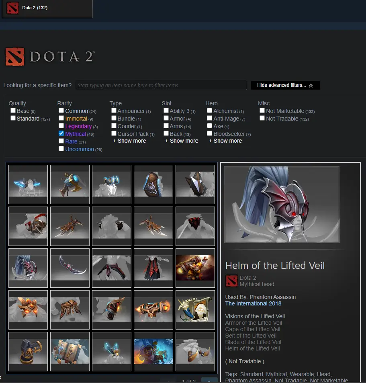Select the curved purple blade inventory item

click(x=70, y=268)
